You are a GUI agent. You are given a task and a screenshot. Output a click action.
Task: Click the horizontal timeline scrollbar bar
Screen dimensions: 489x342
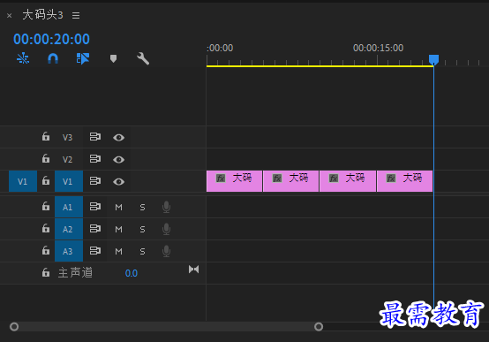(166, 327)
